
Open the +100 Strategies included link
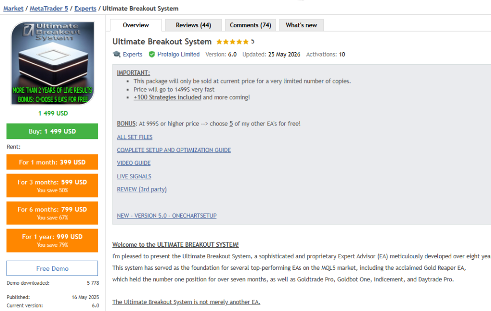pos(167,97)
